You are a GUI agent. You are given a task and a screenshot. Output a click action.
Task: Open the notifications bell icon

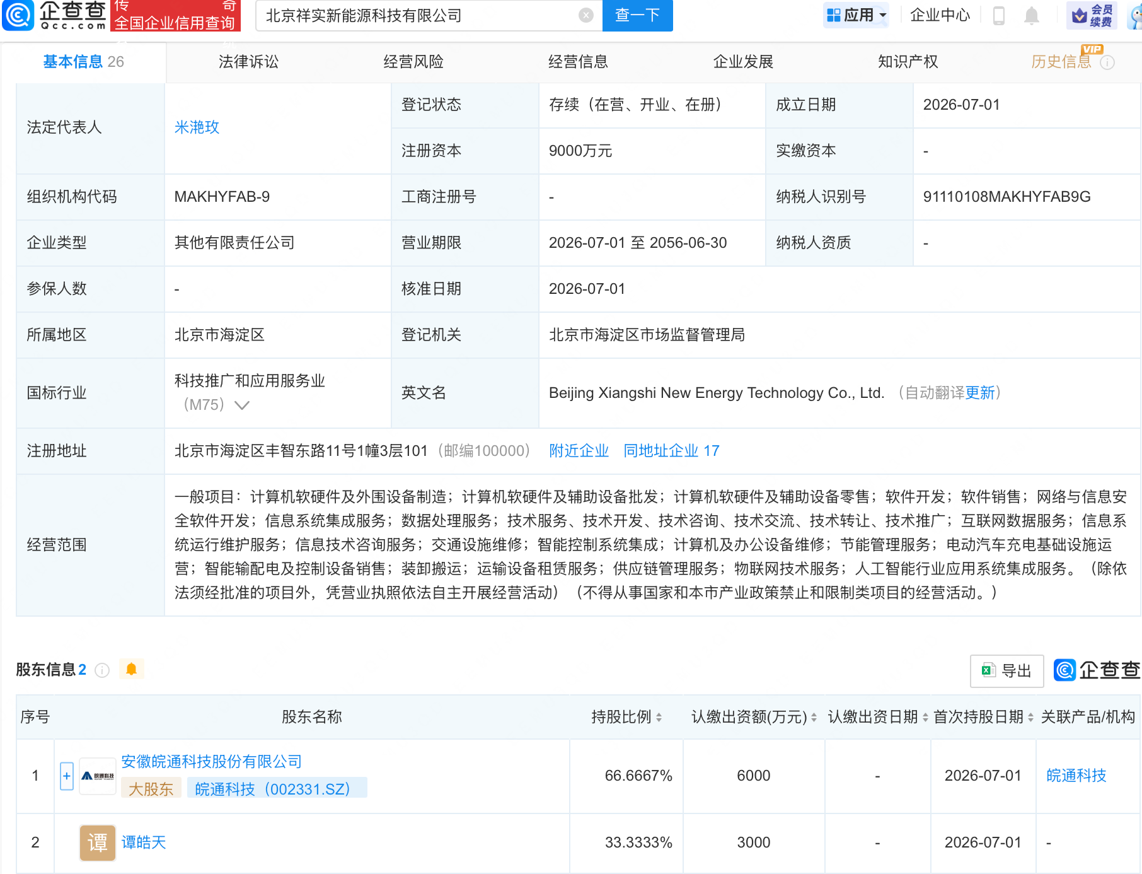tap(1031, 15)
